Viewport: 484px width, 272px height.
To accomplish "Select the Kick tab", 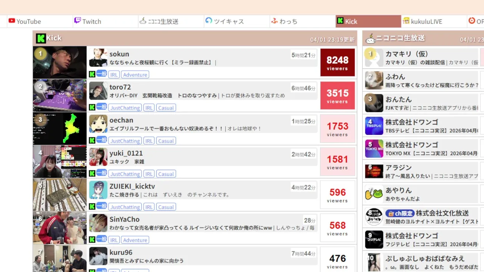I will click(368, 22).
